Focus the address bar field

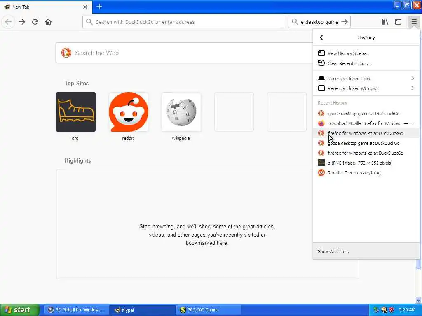(x=183, y=22)
